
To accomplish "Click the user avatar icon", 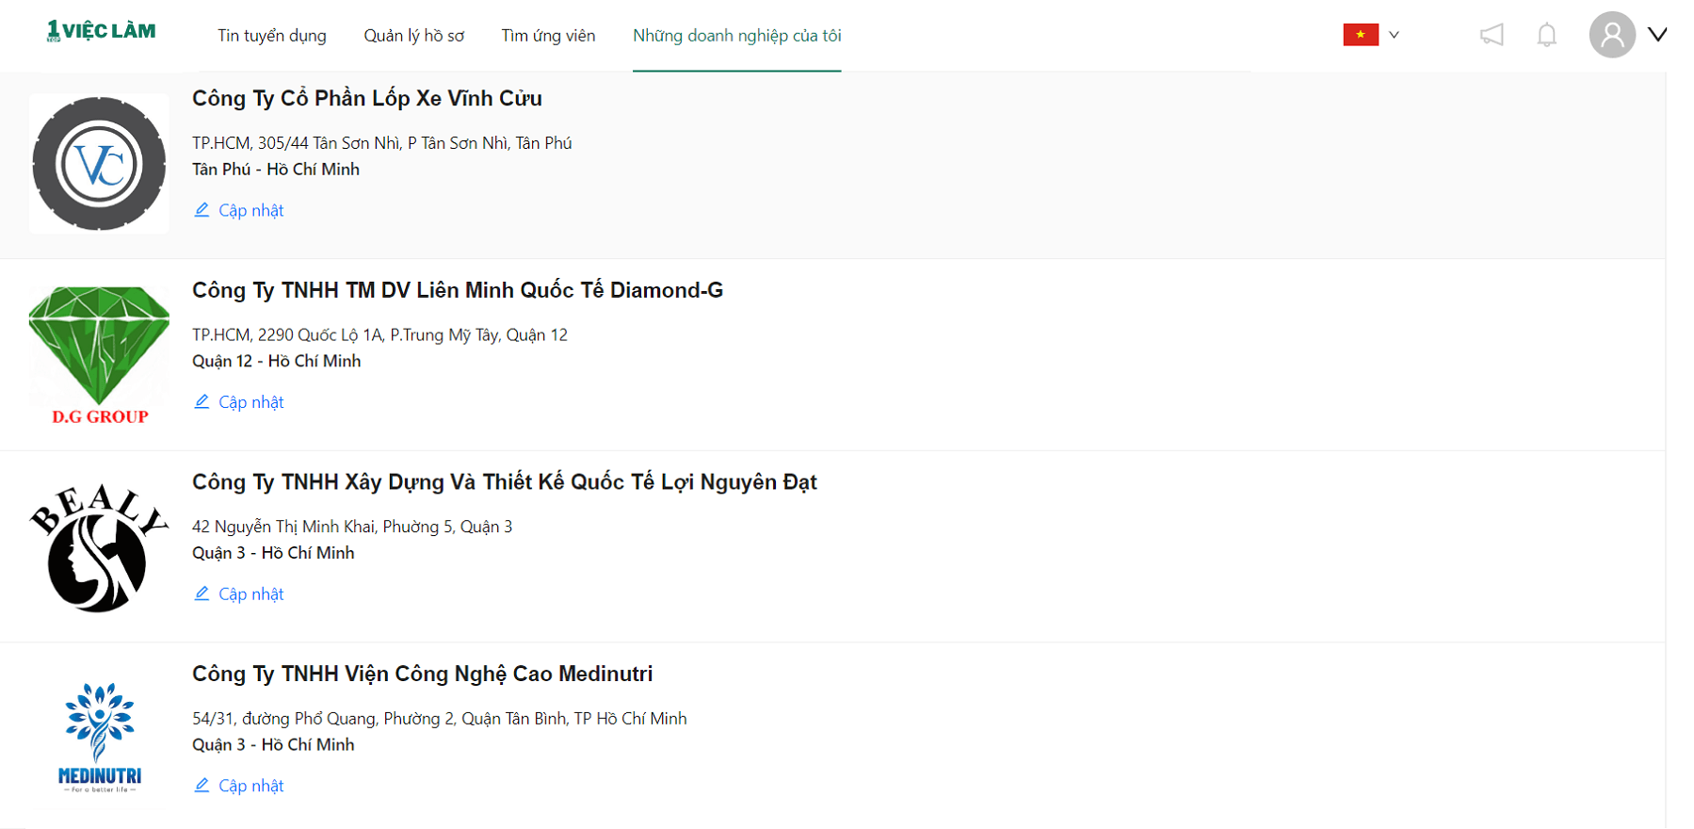I will pyautogui.click(x=1612, y=35).
